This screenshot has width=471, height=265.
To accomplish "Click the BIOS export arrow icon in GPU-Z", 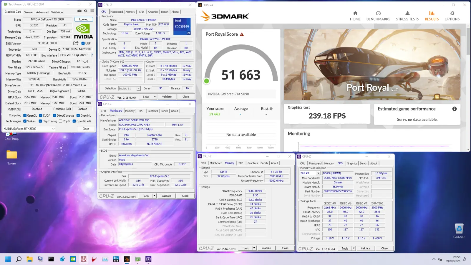I will coord(76,43).
